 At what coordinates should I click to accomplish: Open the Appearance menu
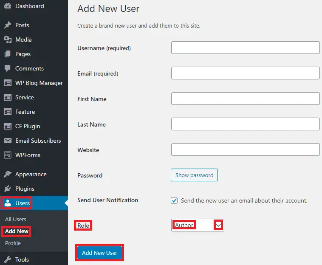(31, 174)
